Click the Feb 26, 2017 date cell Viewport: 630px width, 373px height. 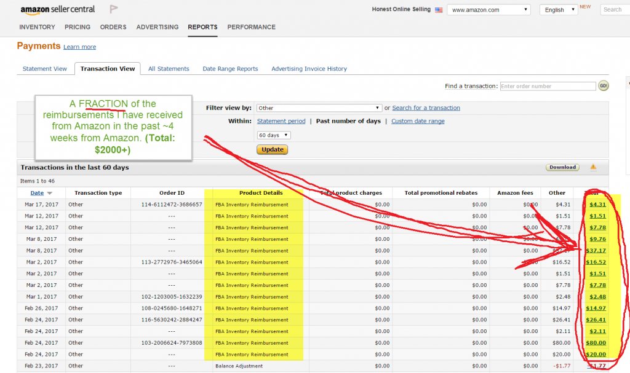(41, 308)
